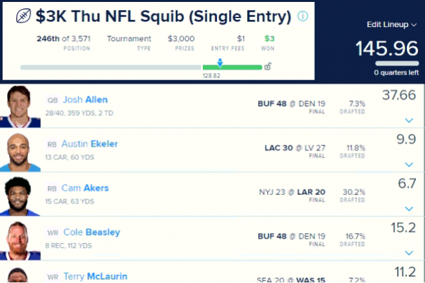Expand Cole Beasley's scoring details chevron
The width and height of the screenshot is (425, 283).
(409, 253)
